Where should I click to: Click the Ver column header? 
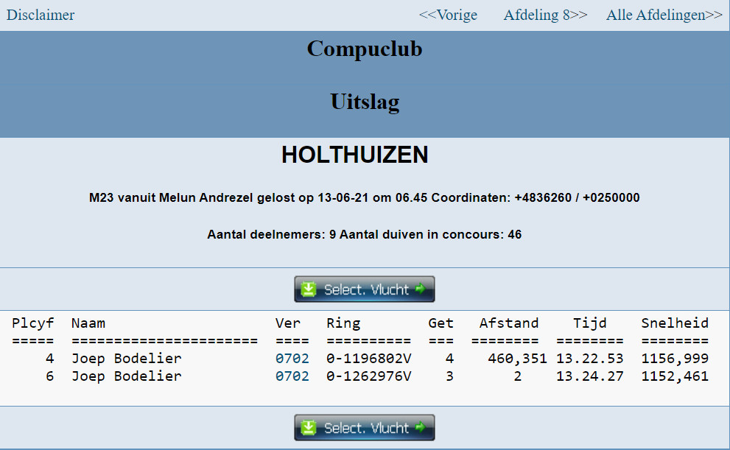coord(288,323)
